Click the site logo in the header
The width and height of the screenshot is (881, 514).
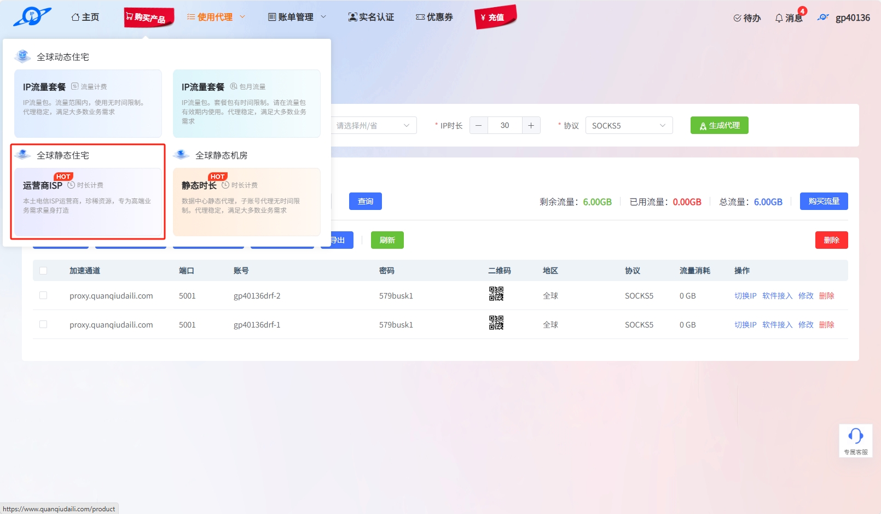(32, 16)
